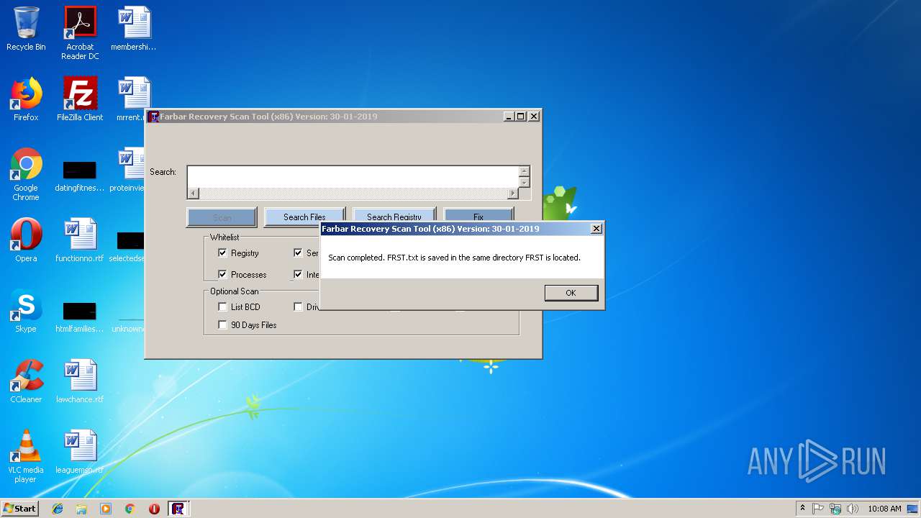Enable the 90 Days Files option
The image size is (921, 518).
[222, 325]
